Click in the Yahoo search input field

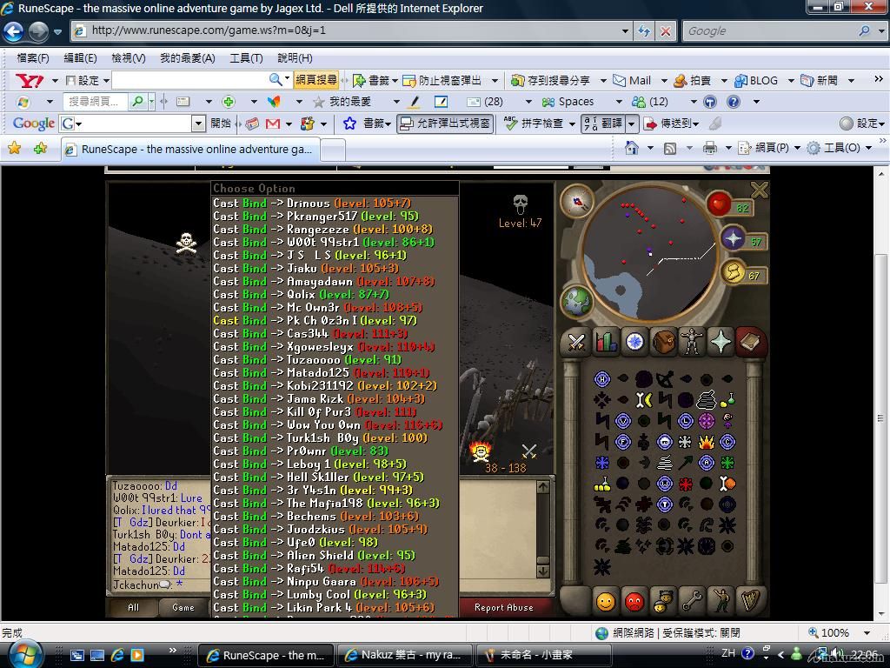(x=189, y=80)
